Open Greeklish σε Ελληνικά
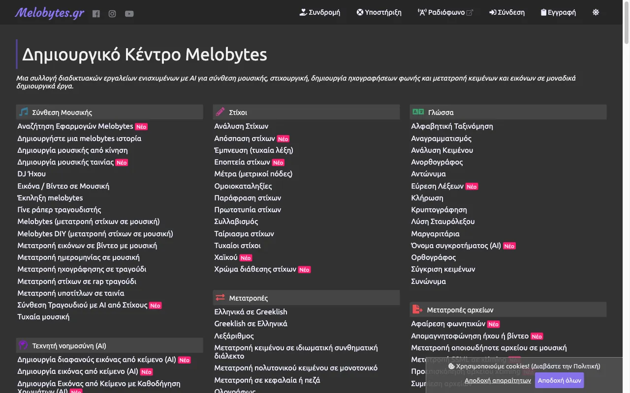The width and height of the screenshot is (630, 393). pos(251,324)
